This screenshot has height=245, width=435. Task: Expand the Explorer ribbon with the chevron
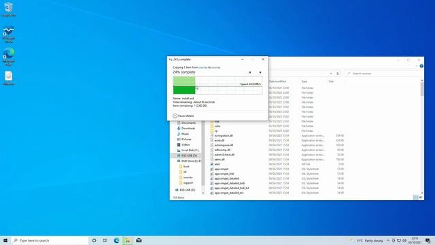(x=417, y=66)
